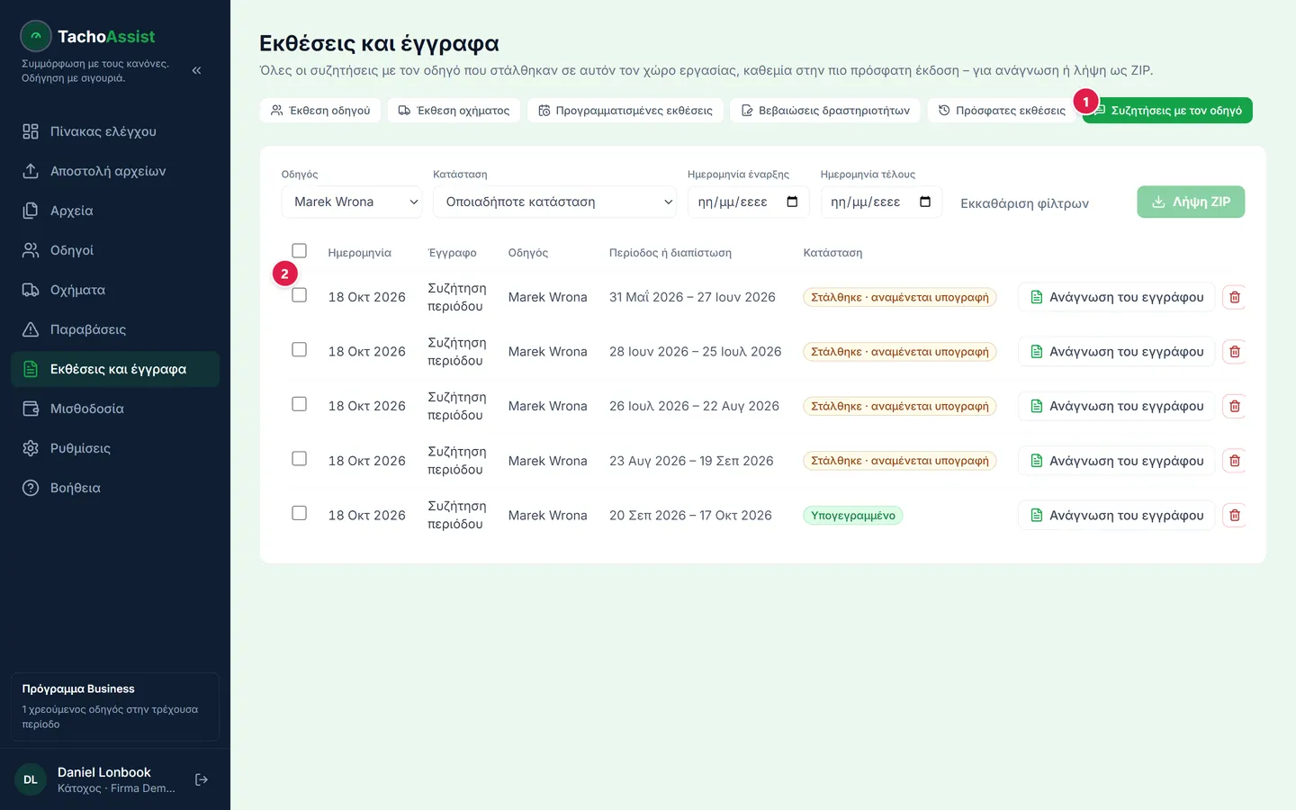This screenshot has height=810, width=1296.
Task: Tick checkbox for 26 Ιουλ 2026 – 22 Αυγ 2026 row
Action: click(300, 404)
